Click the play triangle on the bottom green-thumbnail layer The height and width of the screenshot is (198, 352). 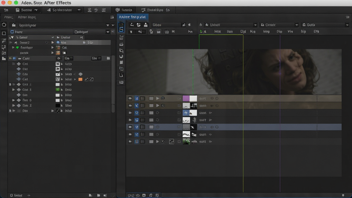point(157,141)
